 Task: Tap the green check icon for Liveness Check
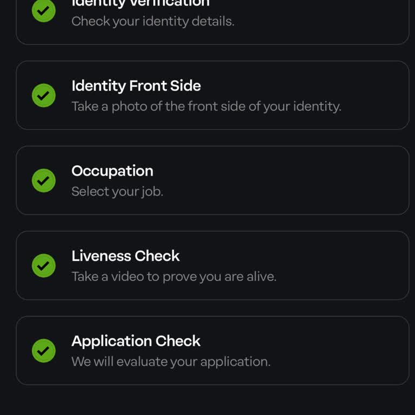click(x=44, y=266)
